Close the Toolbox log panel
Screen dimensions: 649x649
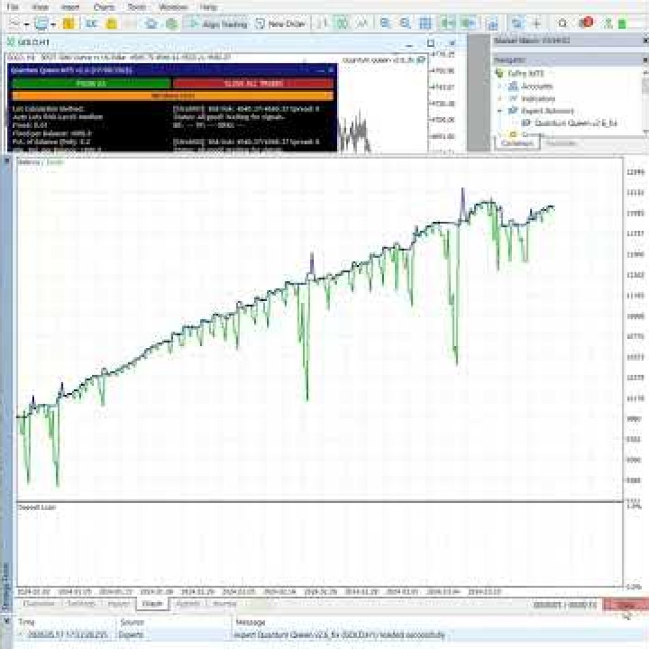pyautogui.click(x=6, y=620)
